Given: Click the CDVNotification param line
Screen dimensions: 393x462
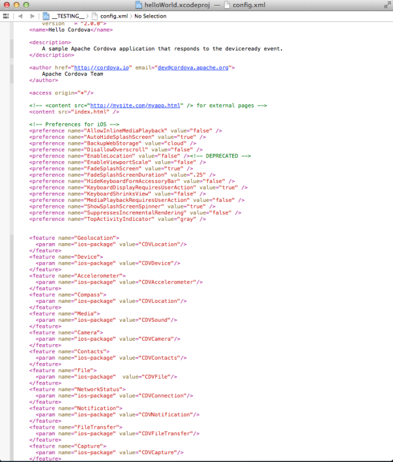Looking at the screenshot, I should click(117, 415).
